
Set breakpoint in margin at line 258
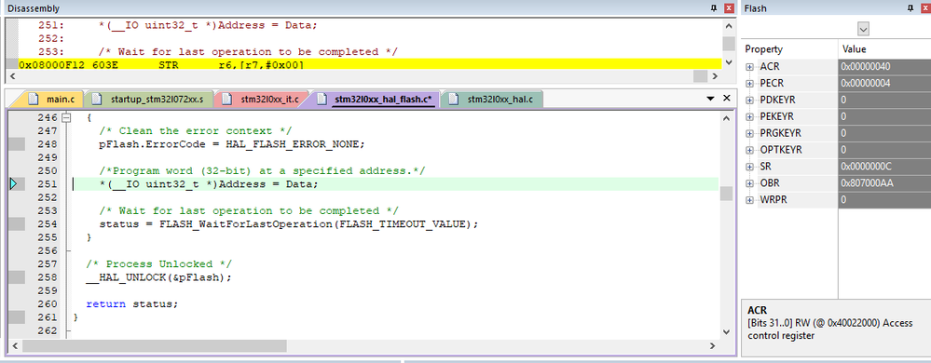click(x=16, y=277)
